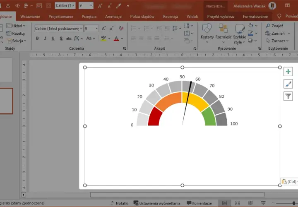Viewport: 298px width, 207px height.
Task: Open ribbon font size dropdown
Action: pos(97,29)
